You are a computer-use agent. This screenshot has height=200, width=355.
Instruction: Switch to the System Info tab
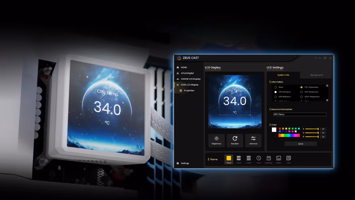pos(283,75)
